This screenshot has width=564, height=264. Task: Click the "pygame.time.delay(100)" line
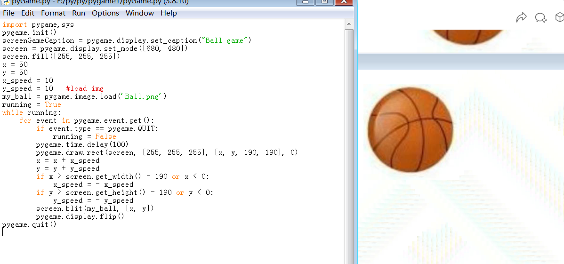point(82,144)
